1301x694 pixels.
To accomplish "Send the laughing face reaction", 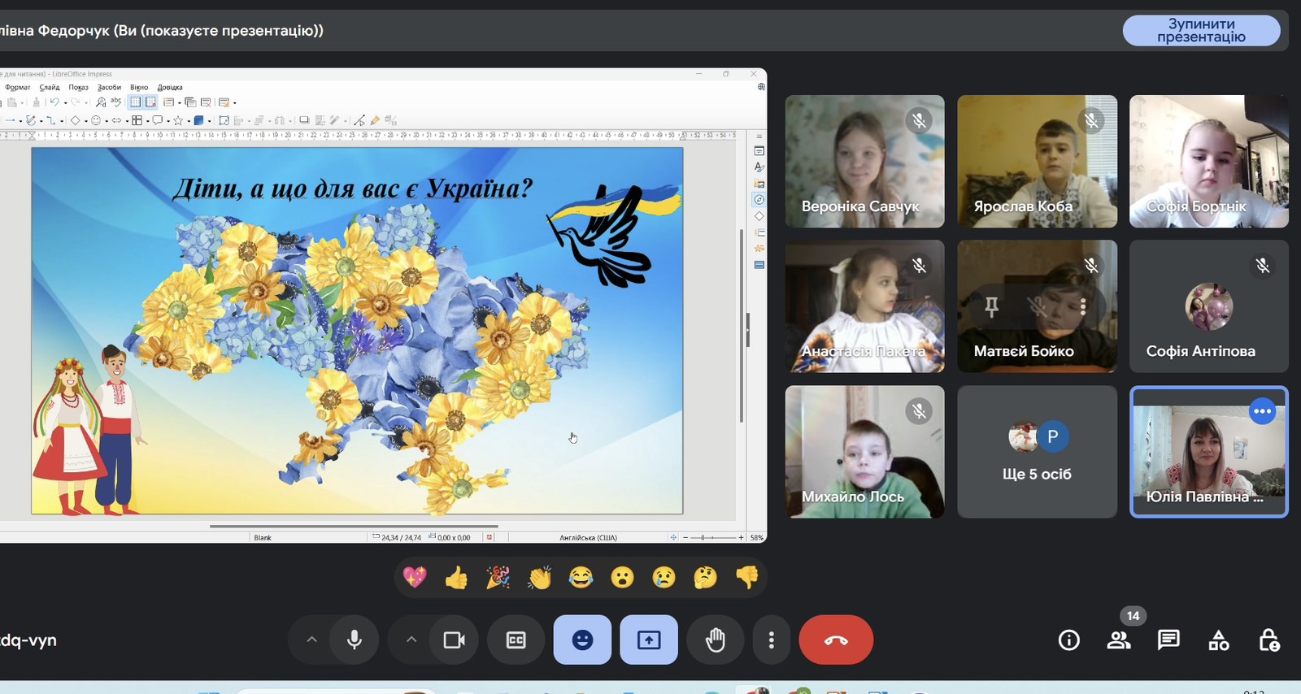I will pyautogui.click(x=581, y=578).
